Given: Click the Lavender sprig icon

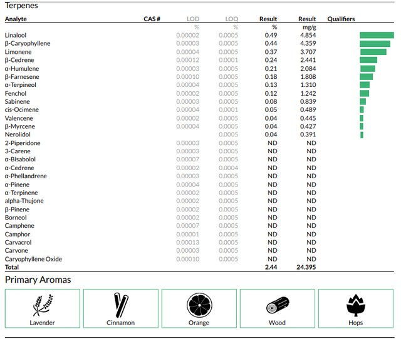Looking at the screenshot, I should [x=43, y=305].
